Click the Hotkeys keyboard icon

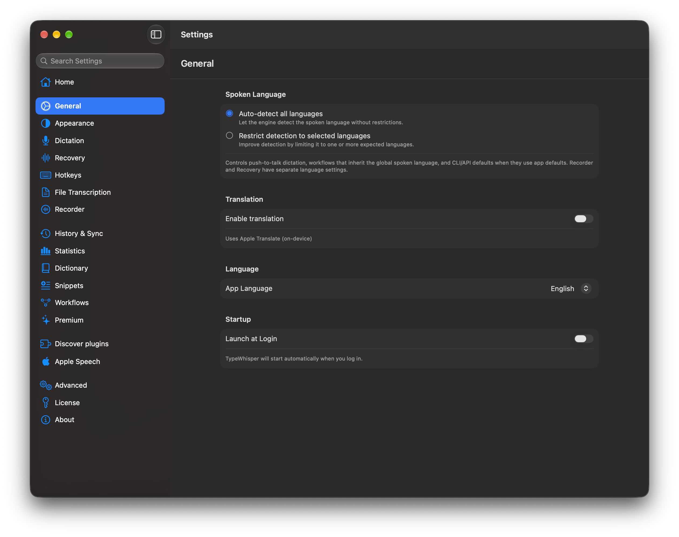pos(45,175)
